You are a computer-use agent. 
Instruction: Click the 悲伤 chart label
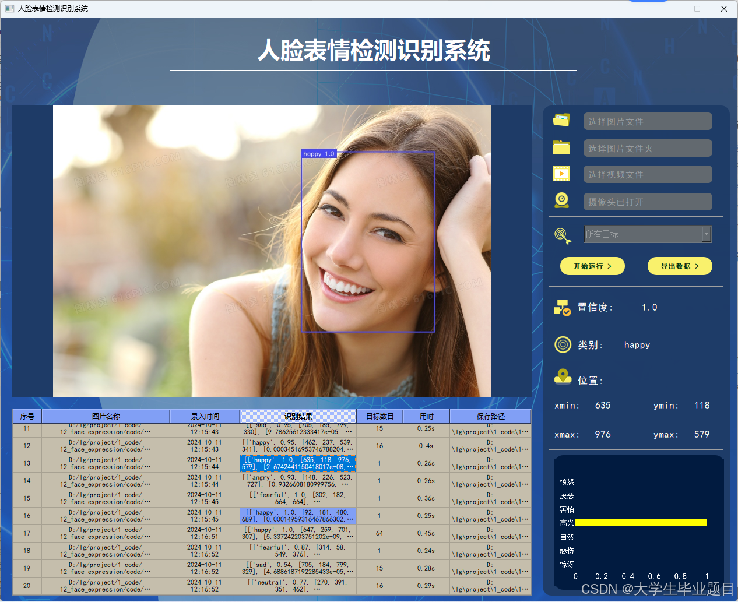567,550
